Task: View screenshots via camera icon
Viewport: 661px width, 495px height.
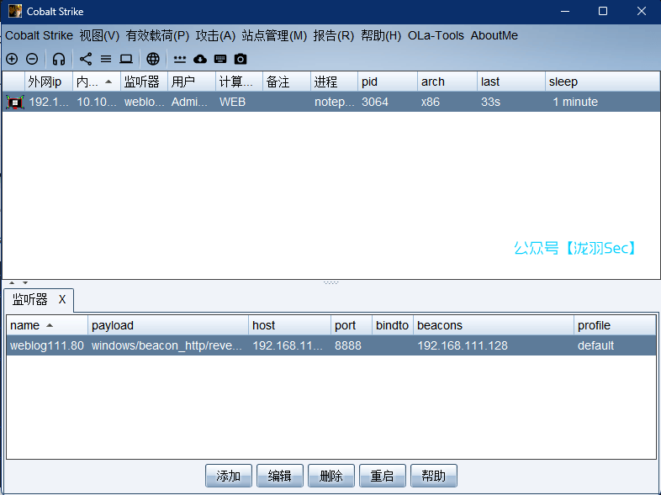Action: pyautogui.click(x=241, y=59)
